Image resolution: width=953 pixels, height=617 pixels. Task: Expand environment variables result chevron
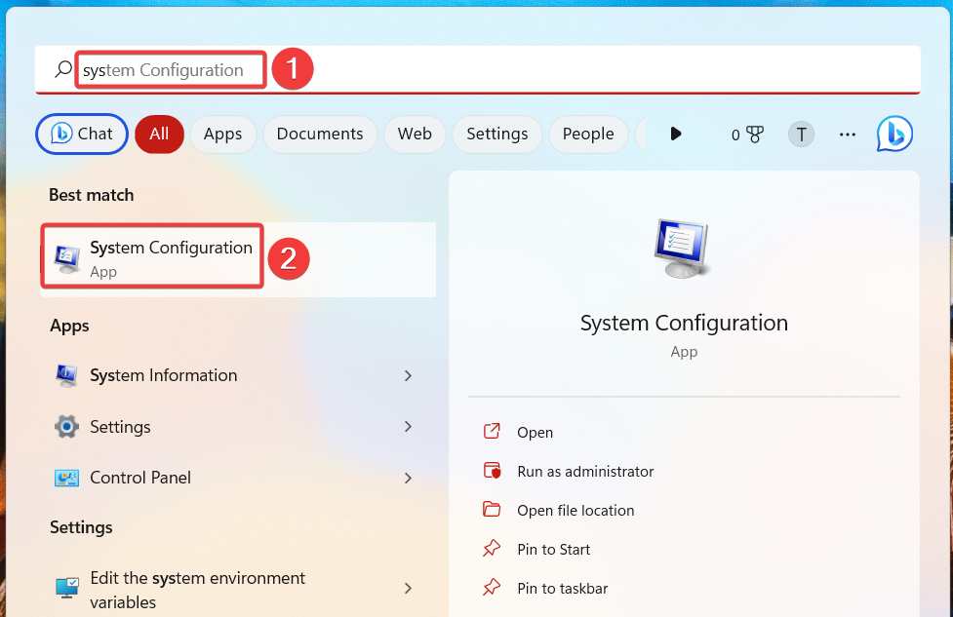click(x=409, y=588)
